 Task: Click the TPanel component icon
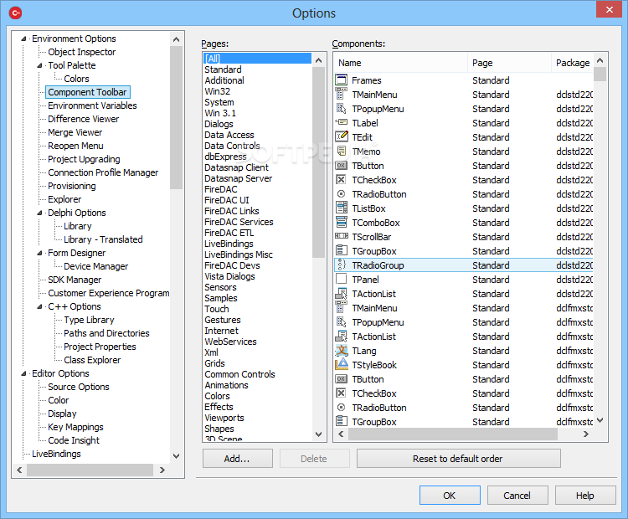(x=341, y=279)
